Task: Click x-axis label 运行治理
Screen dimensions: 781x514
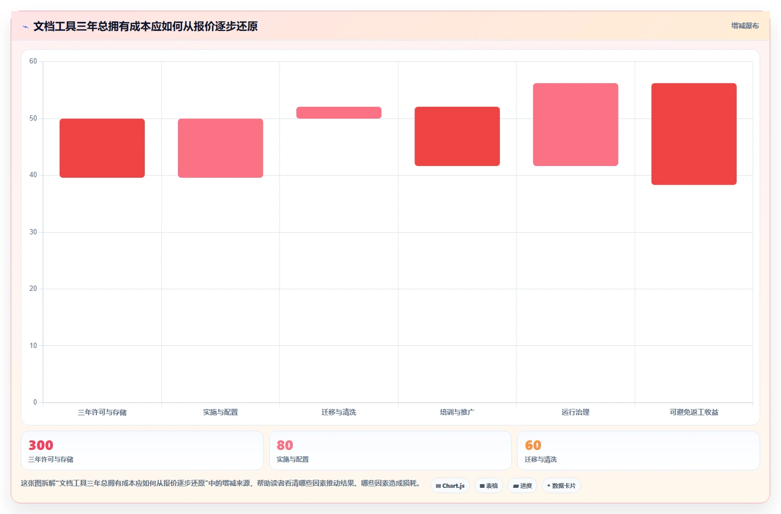Action: click(575, 412)
